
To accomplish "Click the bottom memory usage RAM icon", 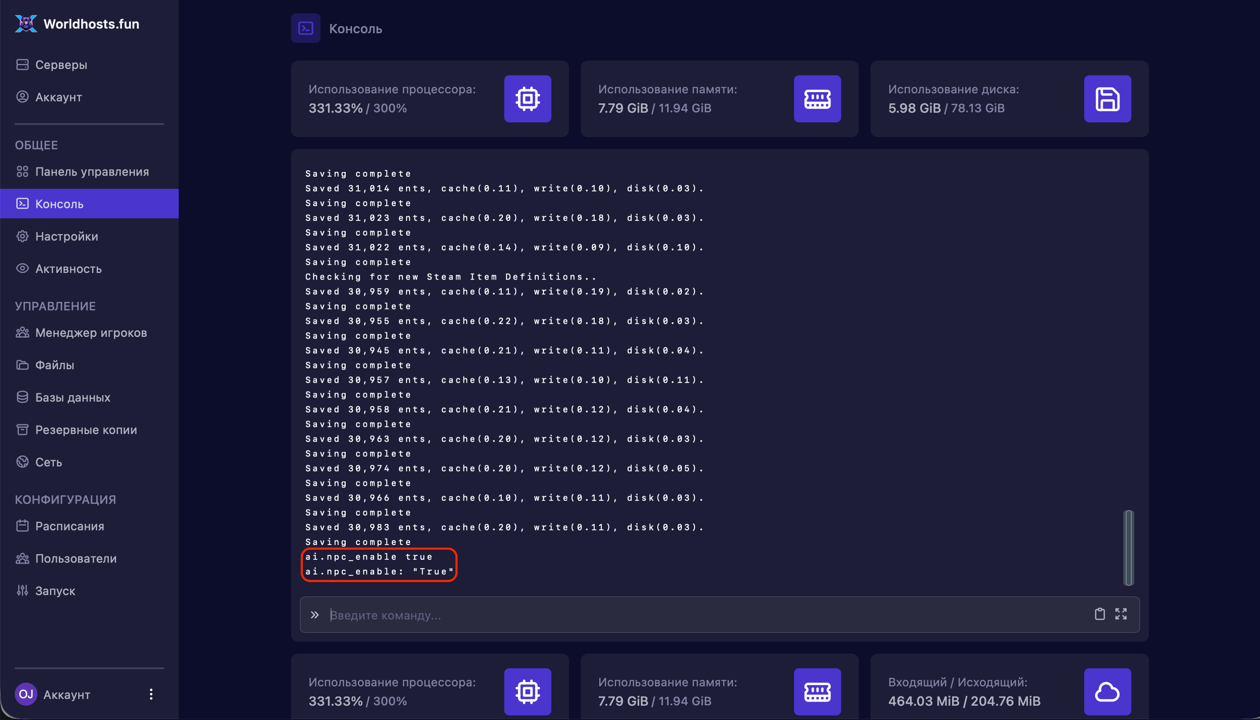I will (x=818, y=691).
